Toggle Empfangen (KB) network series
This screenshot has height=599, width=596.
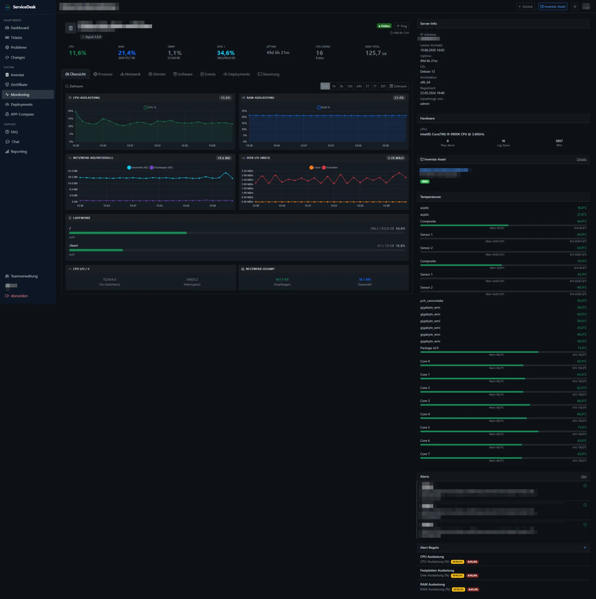point(161,168)
